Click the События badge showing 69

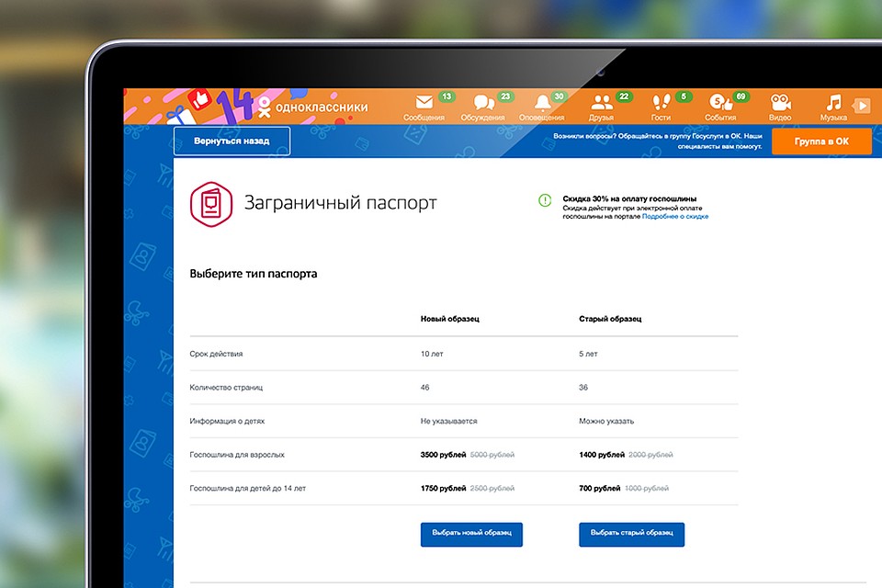[x=741, y=96]
